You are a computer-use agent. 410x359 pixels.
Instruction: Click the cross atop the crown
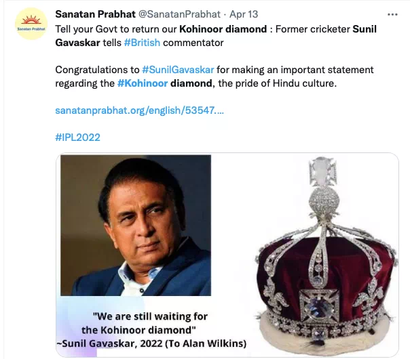click(x=322, y=171)
